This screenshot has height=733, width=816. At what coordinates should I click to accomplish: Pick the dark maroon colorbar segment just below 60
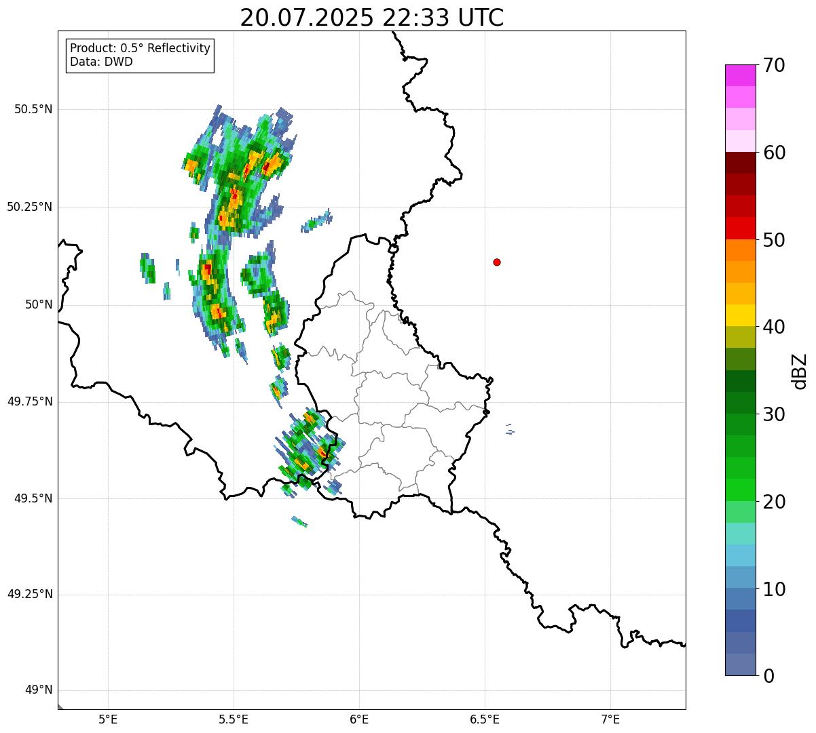(x=740, y=163)
